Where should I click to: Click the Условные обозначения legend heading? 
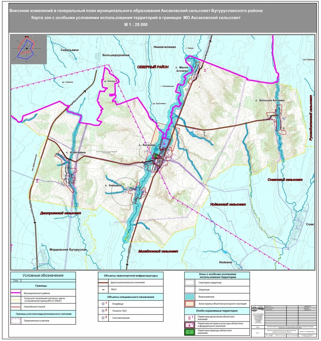tap(43, 275)
